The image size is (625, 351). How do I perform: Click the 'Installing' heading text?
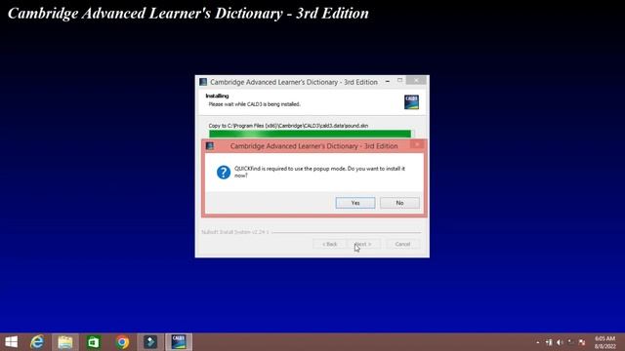pos(217,96)
